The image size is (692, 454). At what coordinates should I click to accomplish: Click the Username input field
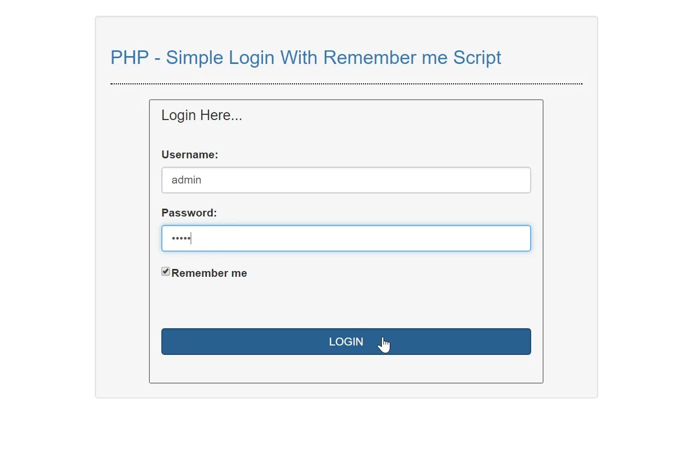346,180
